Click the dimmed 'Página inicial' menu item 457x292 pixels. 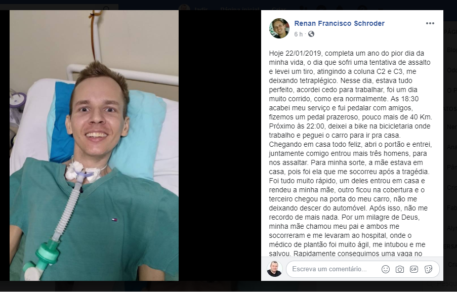239,8
